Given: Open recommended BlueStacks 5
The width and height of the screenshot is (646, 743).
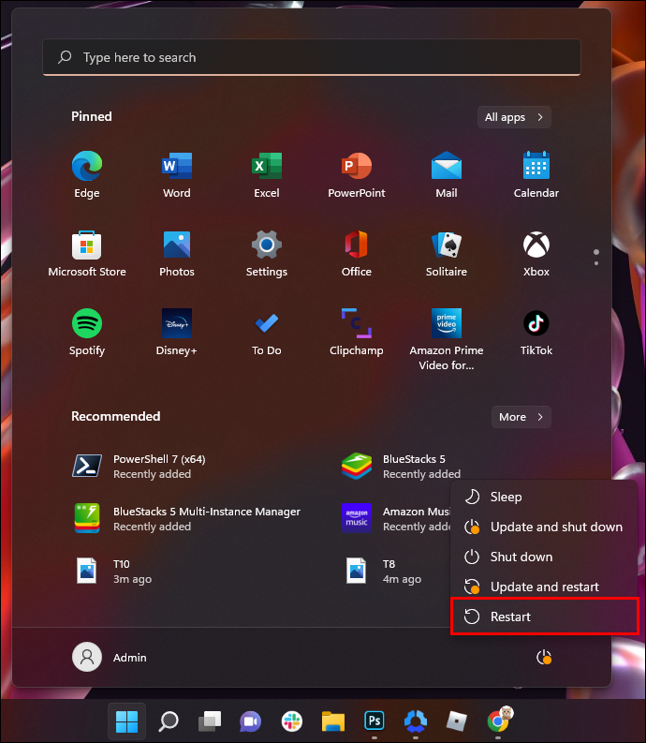Looking at the screenshot, I should [400, 467].
